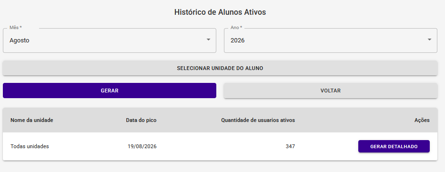The image size is (445, 172).
Task: Go back with the Voltar button
Action: pyautogui.click(x=331, y=91)
